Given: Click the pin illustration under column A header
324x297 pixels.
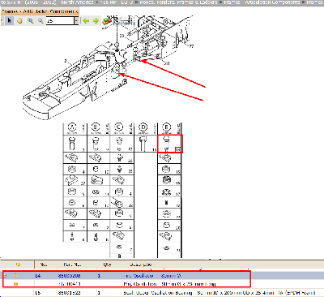Looking at the screenshot, I should point(72,144).
